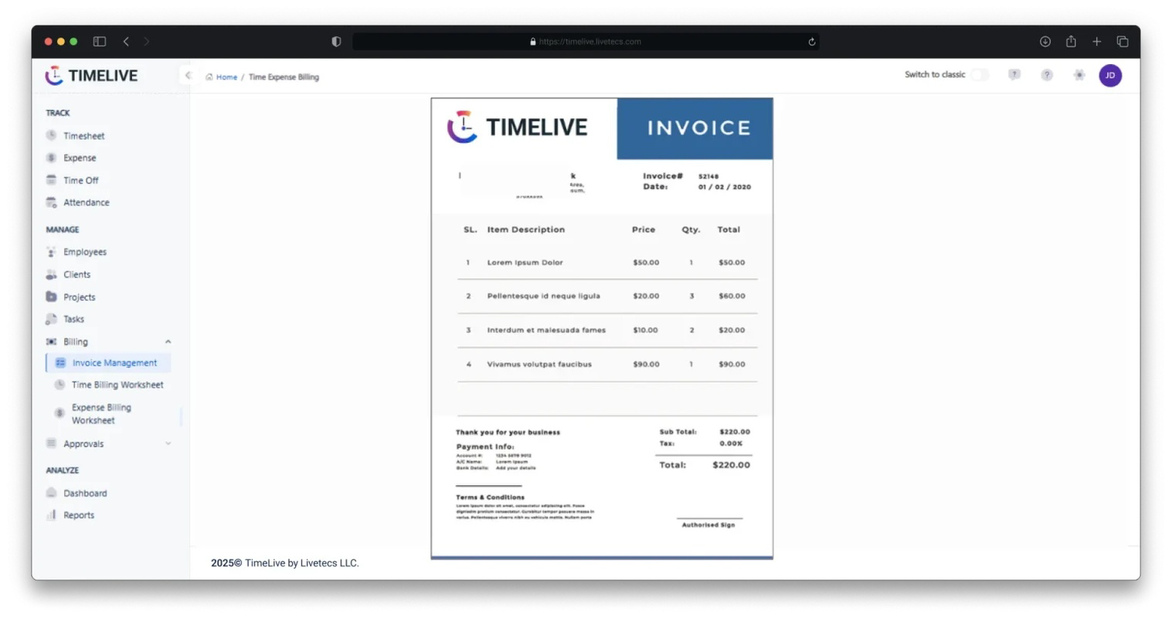Viewport: 1172px width, 618px height.
Task: Open Reports via the bar chart icon
Action: point(51,515)
